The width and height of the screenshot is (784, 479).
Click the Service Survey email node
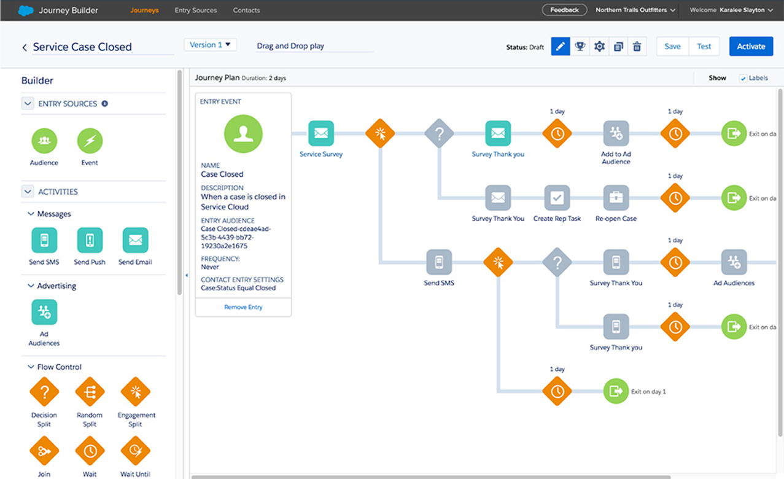pyautogui.click(x=321, y=133)
